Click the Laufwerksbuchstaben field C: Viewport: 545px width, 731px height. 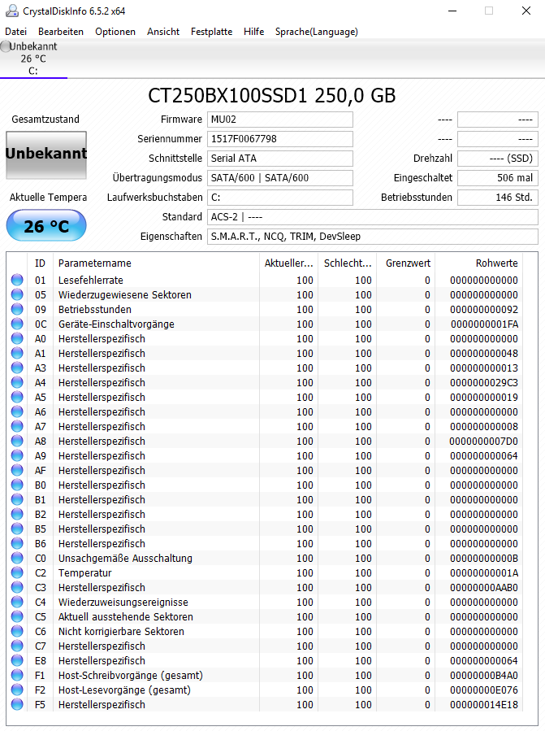coord(280,198)
